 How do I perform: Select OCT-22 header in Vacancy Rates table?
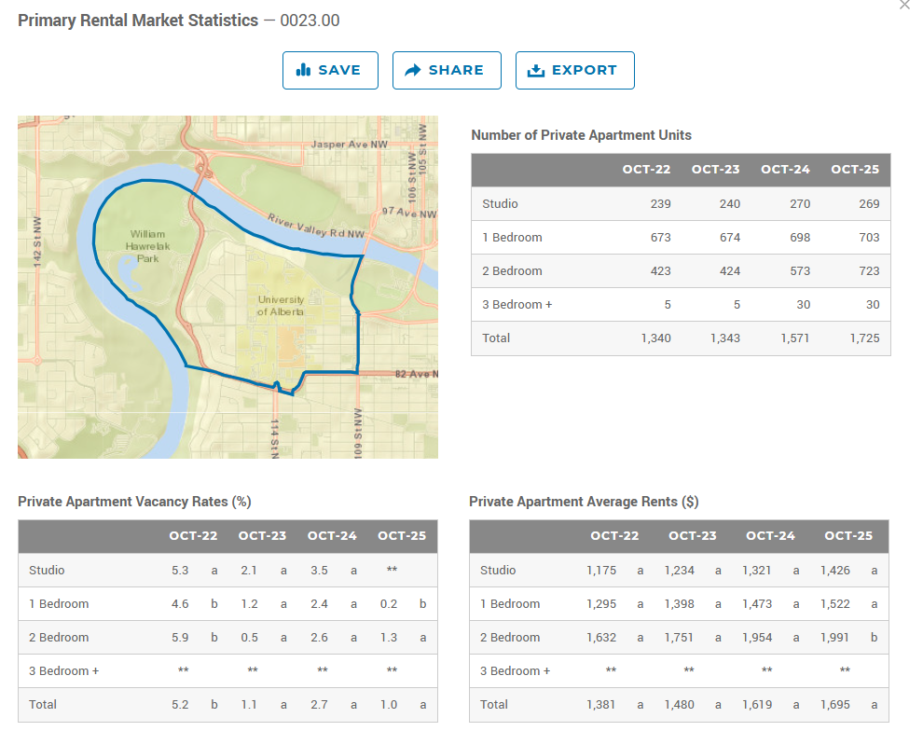tap(193, 536)
